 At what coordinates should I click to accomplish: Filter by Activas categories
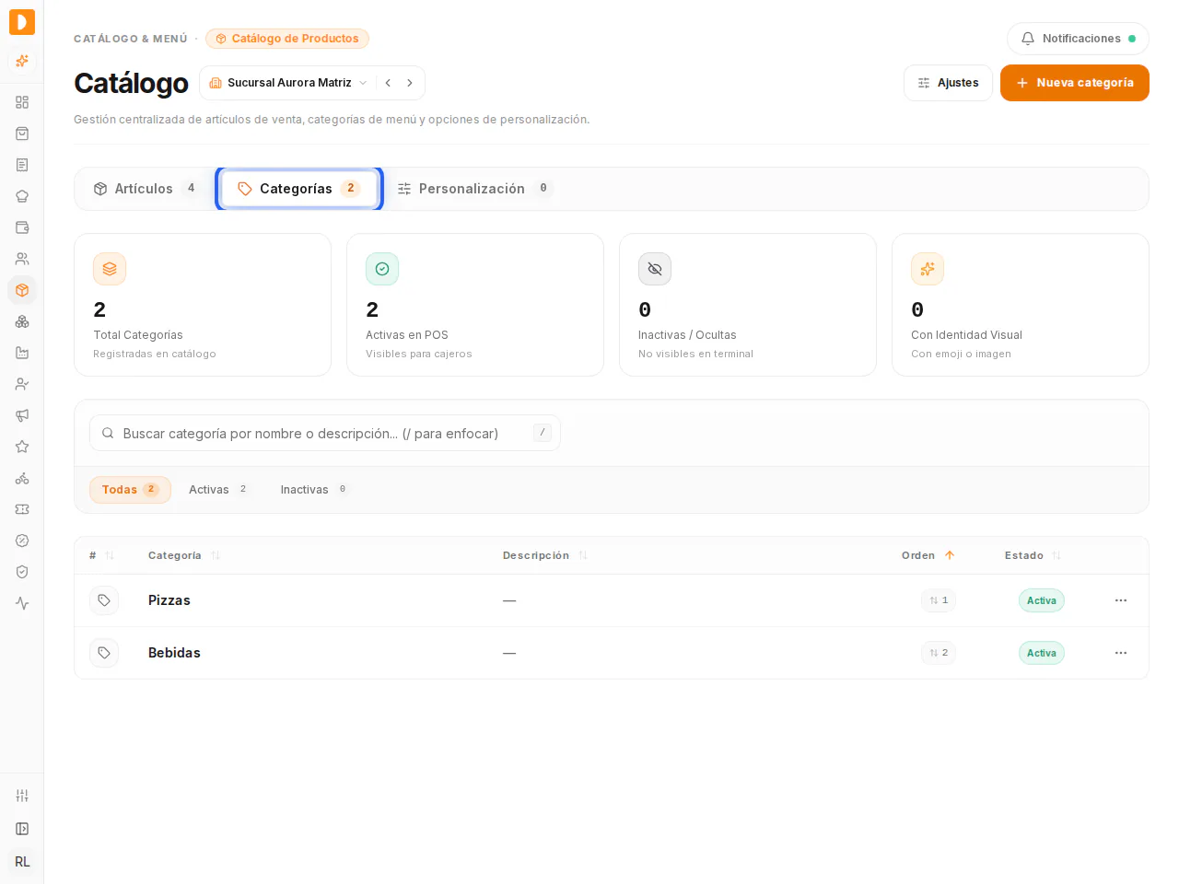coord(219,490)
